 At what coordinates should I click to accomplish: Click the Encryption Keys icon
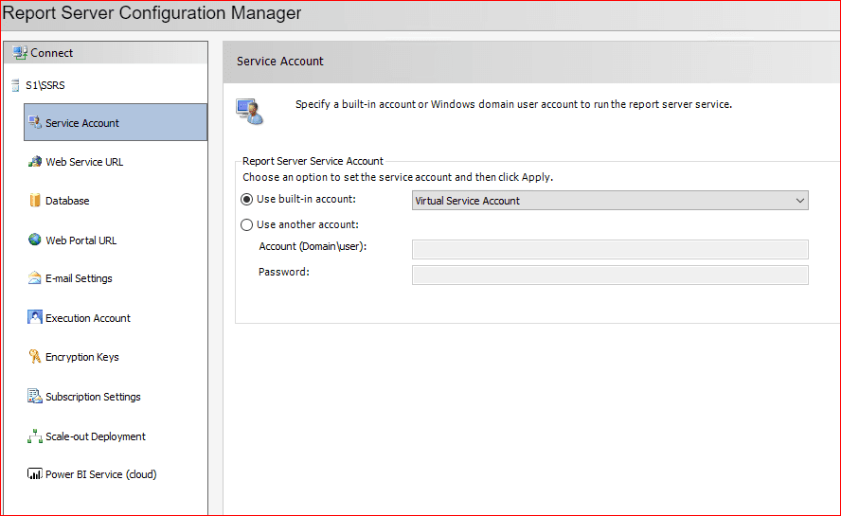pos(35,357)
